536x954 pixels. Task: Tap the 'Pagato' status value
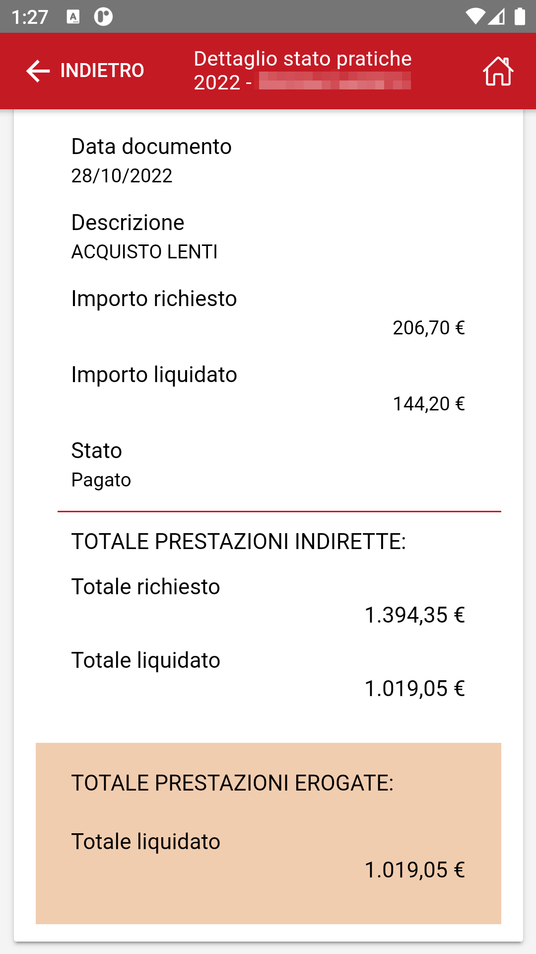point(101,480)
